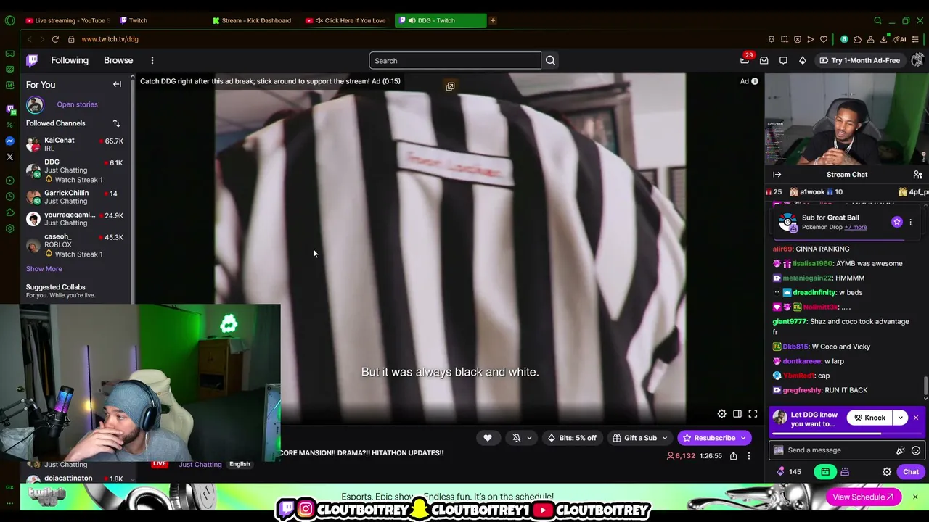Open the Twitch home logo

(32, 60)
